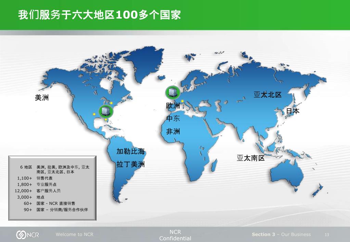Click the '国家 - NCR 直接销售' entry

pyautogui.click(x=56, y=203)
